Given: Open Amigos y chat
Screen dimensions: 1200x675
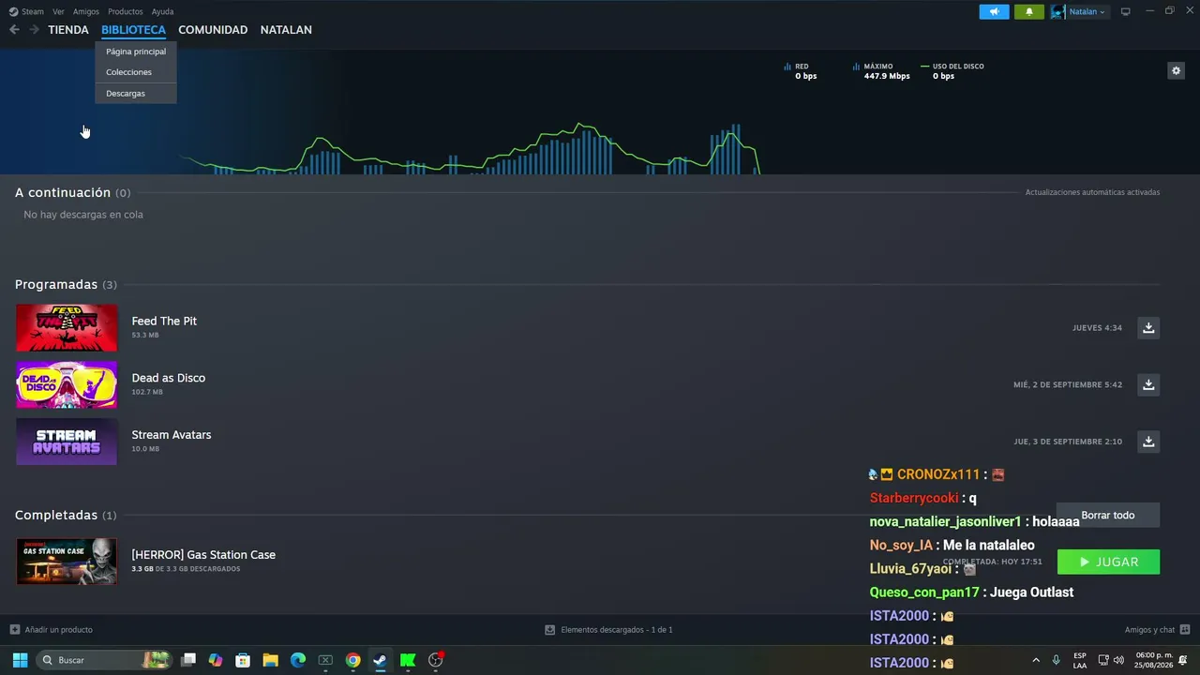Looking at the screenshot, I should point(1149,630).
